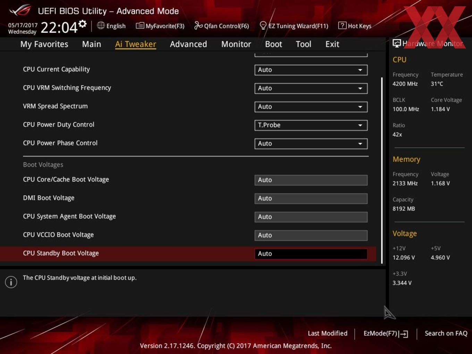This screenshot has height=354, width=472.
Task: Click the ROG logo icon
Action: [x=20, y=10]
